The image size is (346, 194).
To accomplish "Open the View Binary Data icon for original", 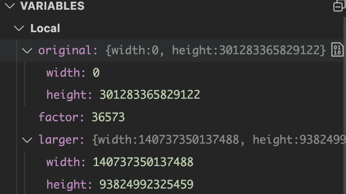I will [x=337, y=50].
